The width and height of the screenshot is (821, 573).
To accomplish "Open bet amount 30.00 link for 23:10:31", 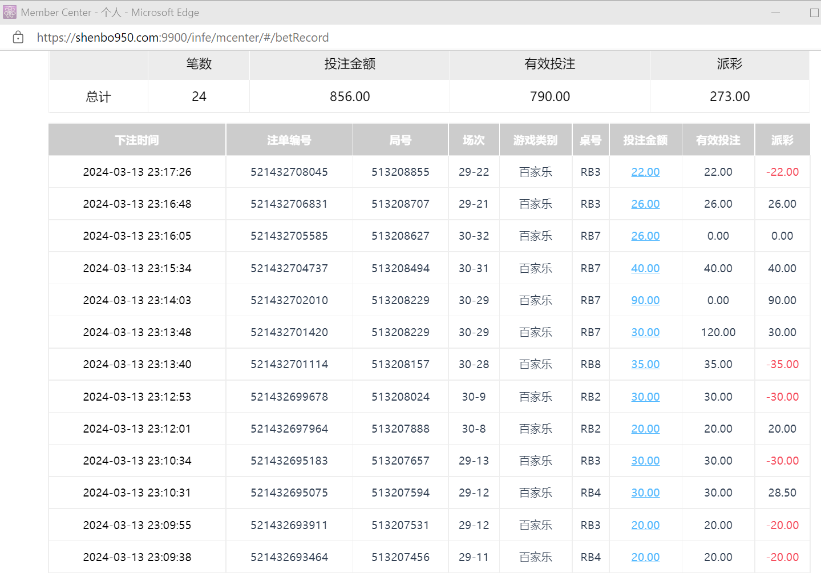I will coord(645,493).
